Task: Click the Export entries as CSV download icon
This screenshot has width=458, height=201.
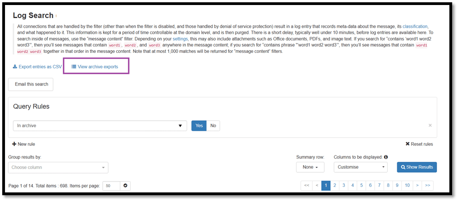Action: click(15, 67)
